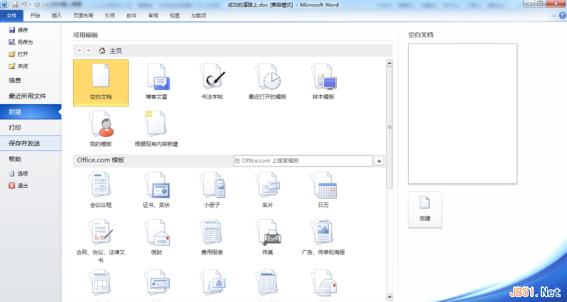Switch to the 审阅 Review tab

coord(153,16)
